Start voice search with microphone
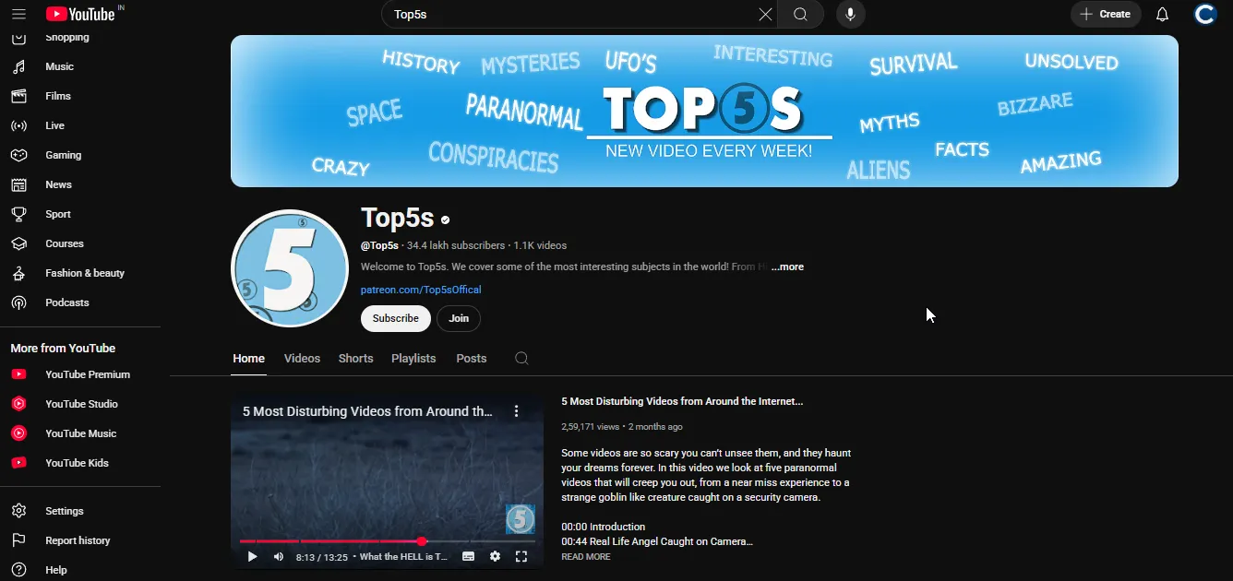 pyautogui.click(x=851, y=14)
